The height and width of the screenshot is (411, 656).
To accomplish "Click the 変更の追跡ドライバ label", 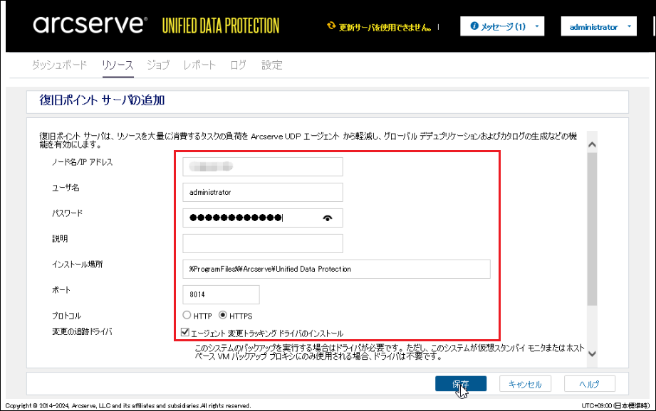I will pos(82,331).
